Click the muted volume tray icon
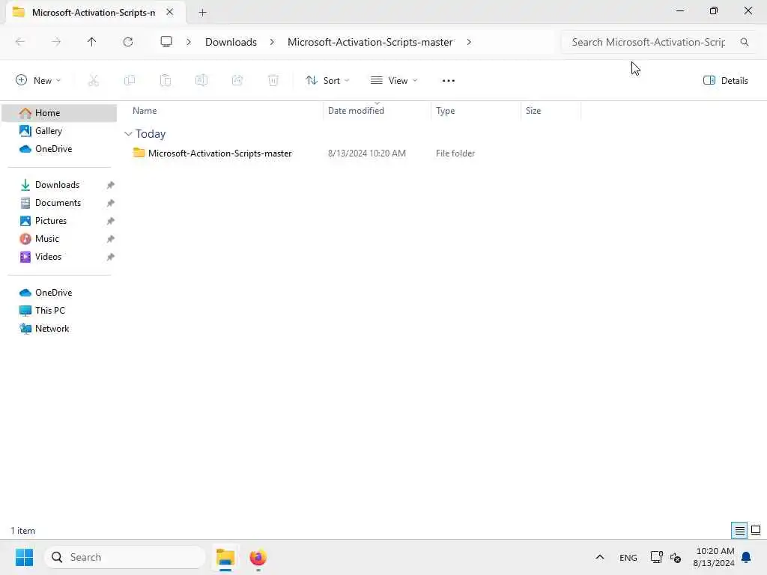 click(x=676, y=557)
